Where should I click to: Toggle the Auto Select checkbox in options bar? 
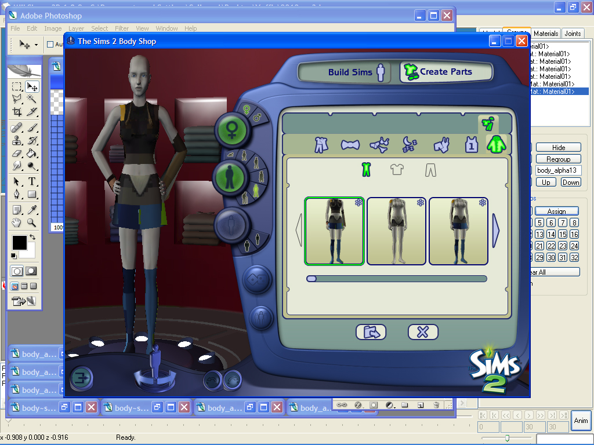50,45
